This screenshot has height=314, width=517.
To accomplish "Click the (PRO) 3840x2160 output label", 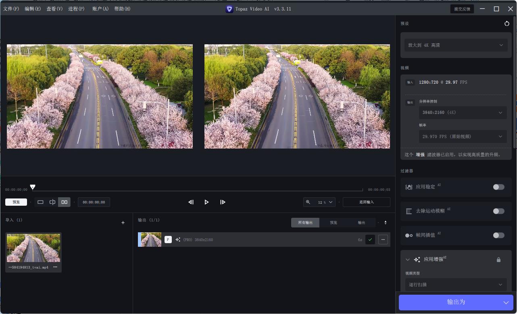I will tap(198, 240).
